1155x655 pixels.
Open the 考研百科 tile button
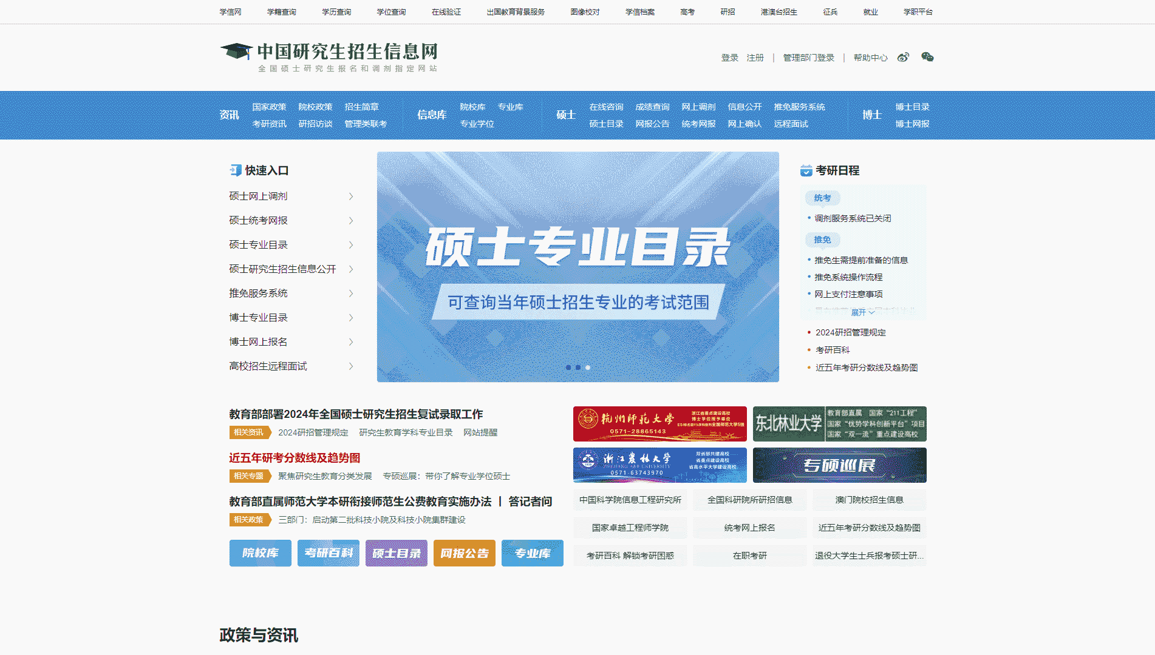(329, 553)
